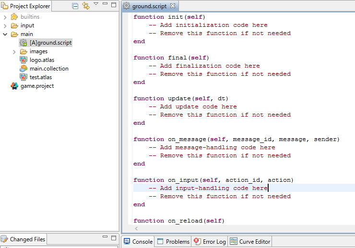Viewport: 355px width, 248px height.
Task: Select builtins in the project tree
Action: click(x=30, y=17)
